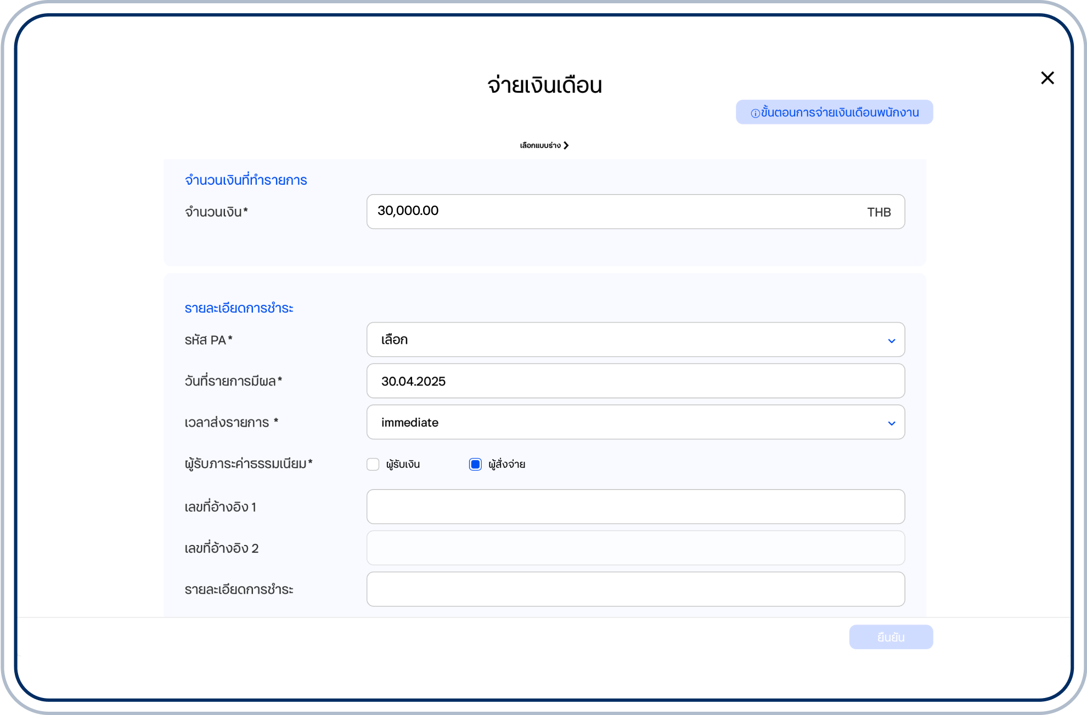The height and width of the screenshot is (715, 1087).
Task: Open ขั้นตอนการจ่ายเงินเดือนพนักงาน guide
Action: [x=840, y=112]
